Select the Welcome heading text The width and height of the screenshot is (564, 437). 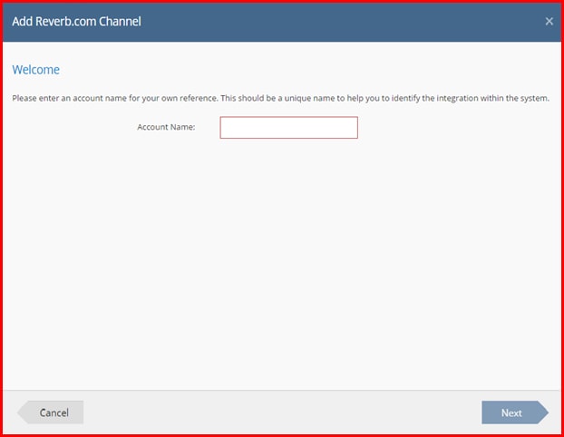click(x=36, y=70)
